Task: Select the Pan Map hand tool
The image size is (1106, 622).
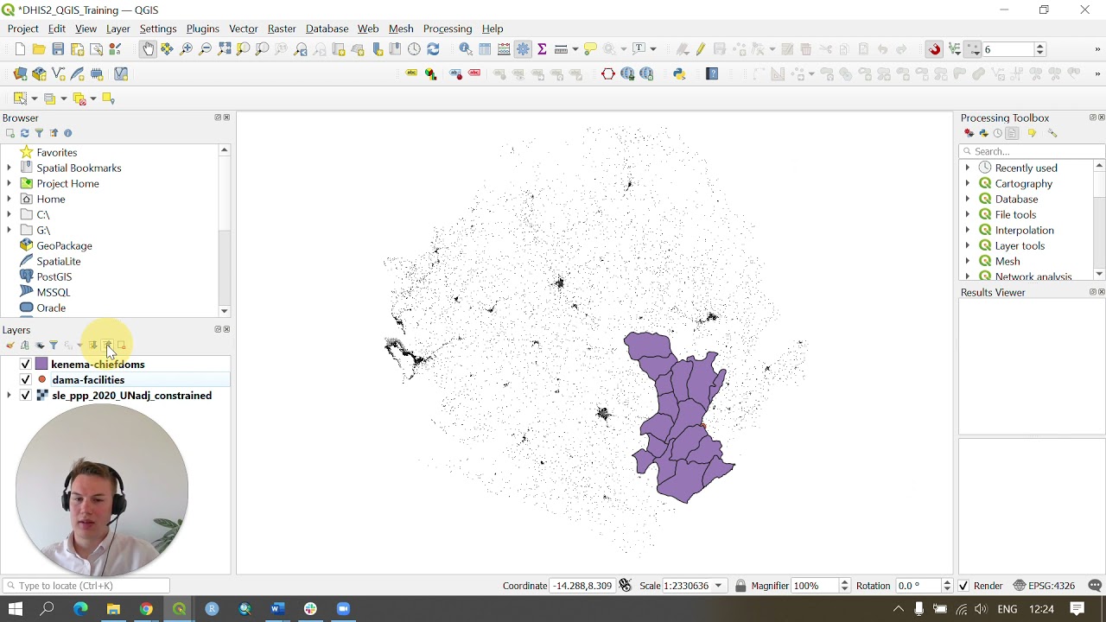Action: (148, 49)
